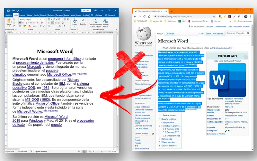Open the Reseña histórica index link
The image size is (257, 161).
click(169, 119)
